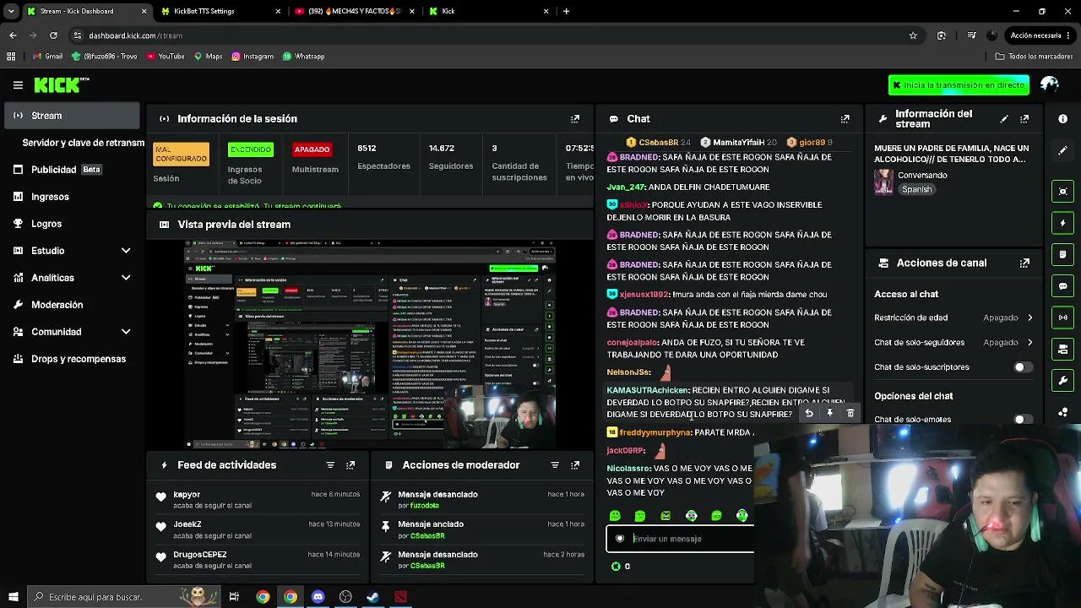Bookmark this page with the star icon

(x=913, y=35)
